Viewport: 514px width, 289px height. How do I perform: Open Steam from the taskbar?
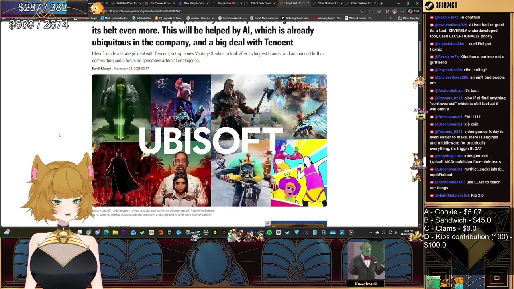pos(142,232)
